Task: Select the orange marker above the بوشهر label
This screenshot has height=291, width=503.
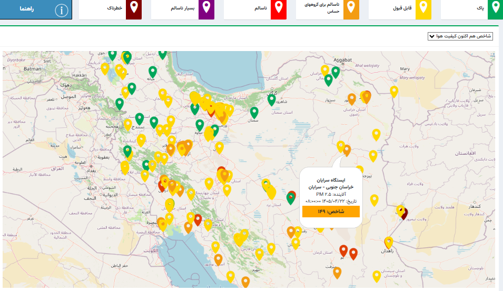Action: (x=218, y=259)
